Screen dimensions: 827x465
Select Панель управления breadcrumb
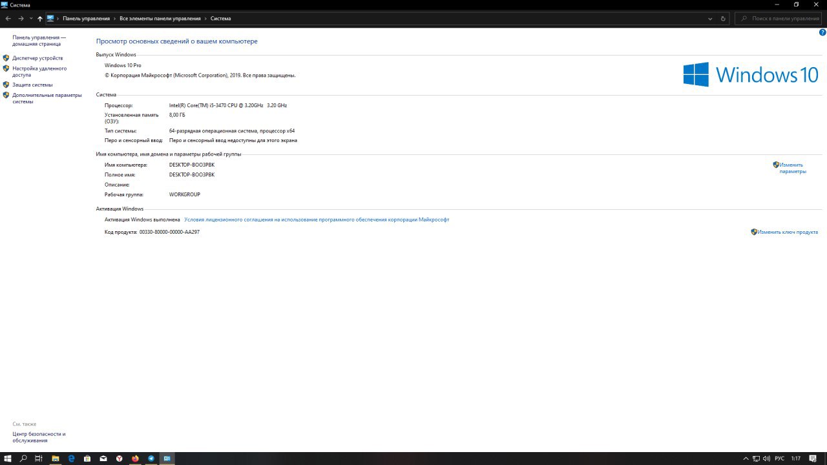pyautogui.click(x=86, y=19)
